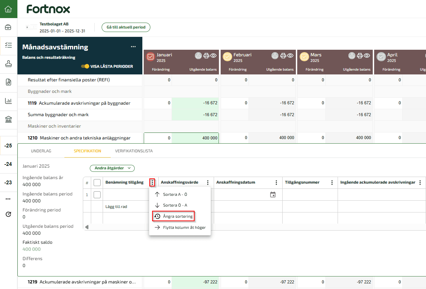Click the green Faktiskt saldo 400 000 value

click(32, 249)
